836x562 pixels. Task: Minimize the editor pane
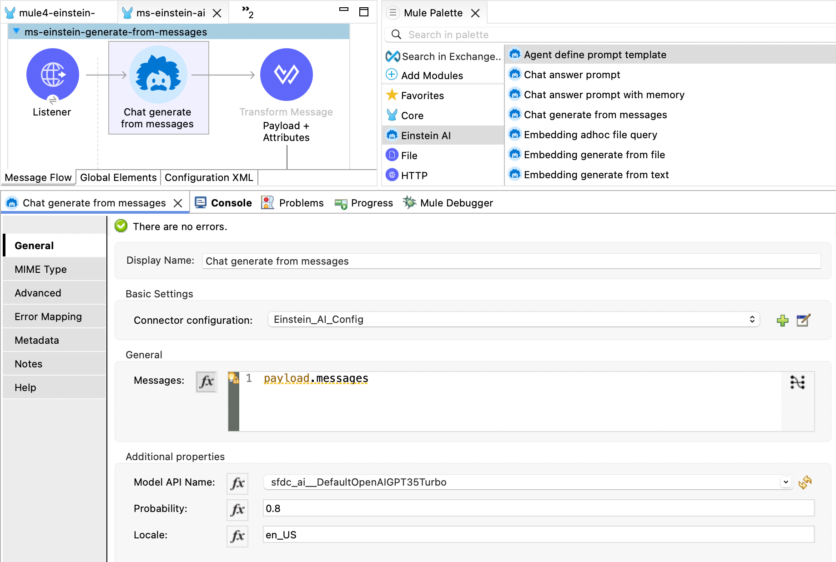[344, 9]
